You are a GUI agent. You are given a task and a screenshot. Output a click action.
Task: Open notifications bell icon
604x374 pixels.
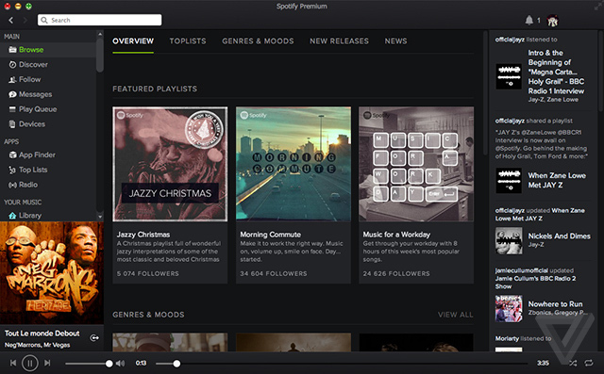point(529,20)
